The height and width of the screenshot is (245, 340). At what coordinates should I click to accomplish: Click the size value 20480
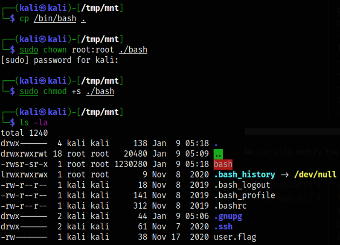click(x=135, y=154)
